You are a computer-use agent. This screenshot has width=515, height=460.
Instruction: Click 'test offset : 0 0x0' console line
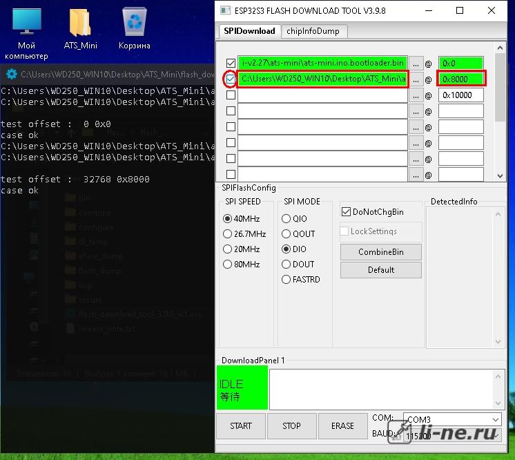coord(55,124)
